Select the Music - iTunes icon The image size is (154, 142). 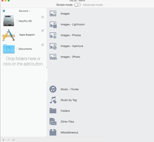tap(53, 89)
